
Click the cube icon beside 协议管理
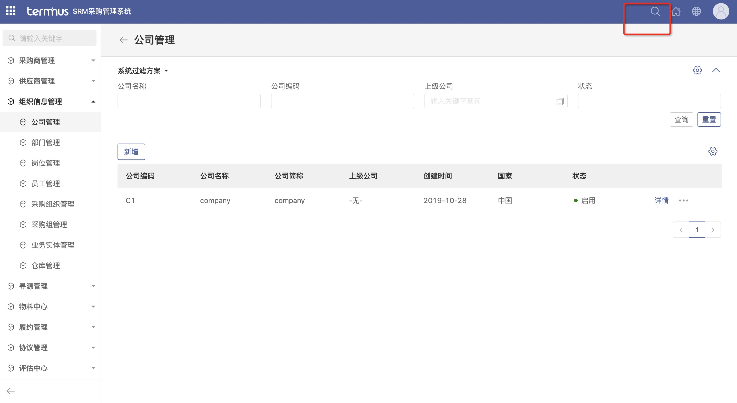click(x=11, y=348)
